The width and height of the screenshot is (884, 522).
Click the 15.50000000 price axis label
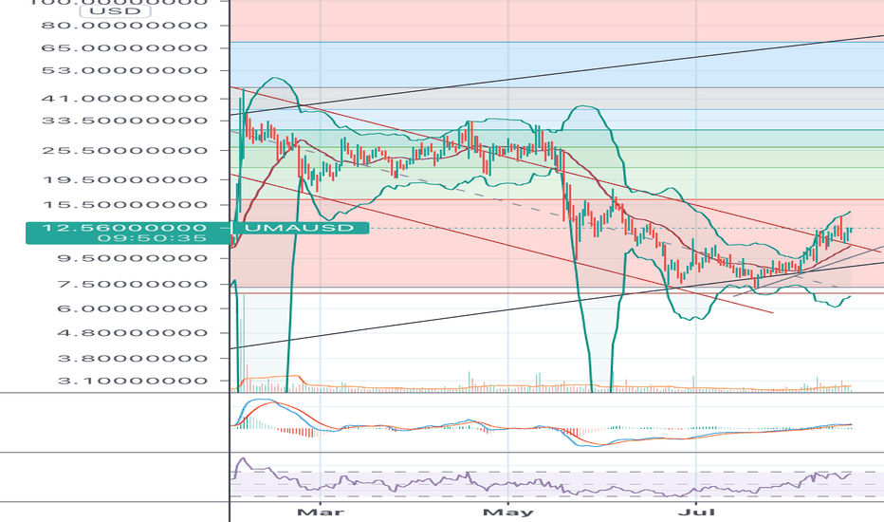(x=124, y=205)
